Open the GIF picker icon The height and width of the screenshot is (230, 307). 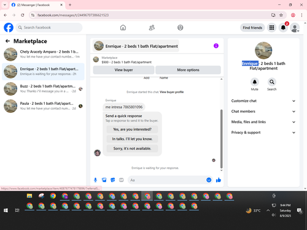coord(122,180)
